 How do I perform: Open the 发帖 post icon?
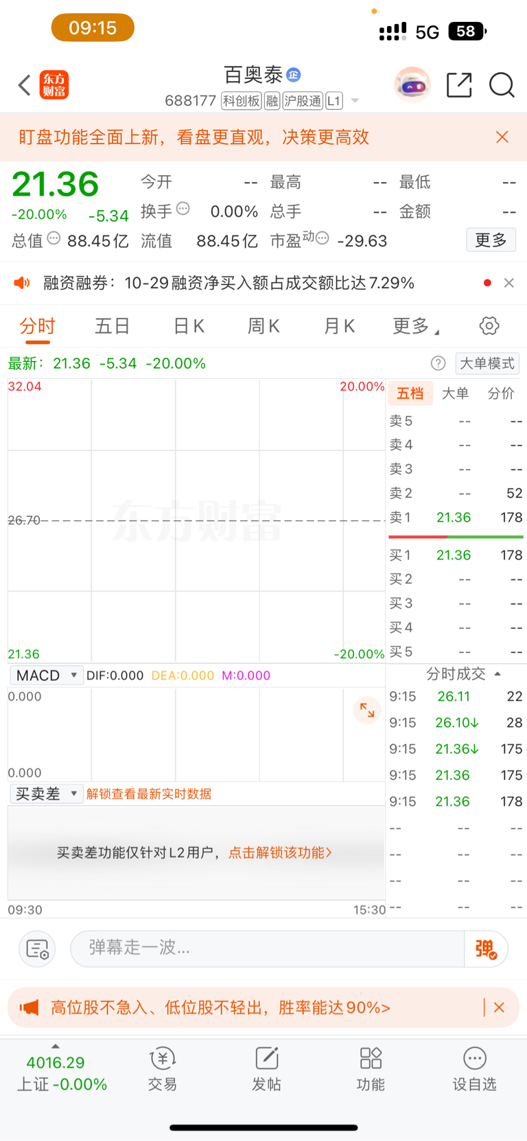click(266, 1068)
